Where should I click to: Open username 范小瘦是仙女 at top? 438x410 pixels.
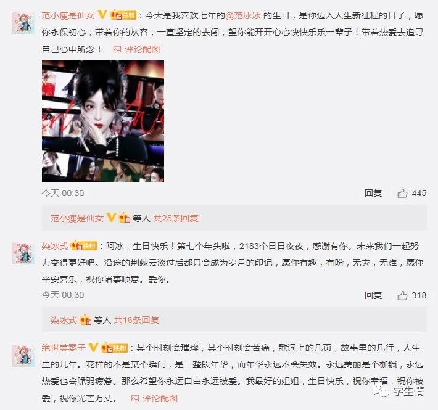(68, 15)
